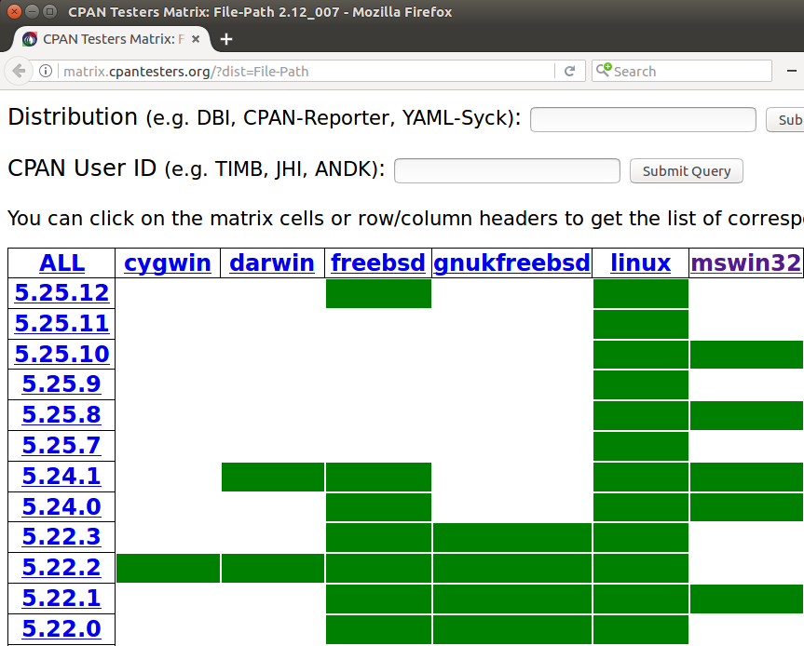804x646 pixels.
Task: Click the site information icon in address bar
Action: click(46, 72)
